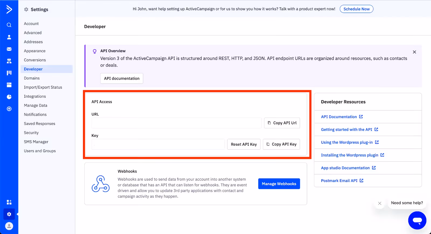This screenshot has width=431, height=234.
Task: Open Getting started with the API link
Action: click(347, 130)
